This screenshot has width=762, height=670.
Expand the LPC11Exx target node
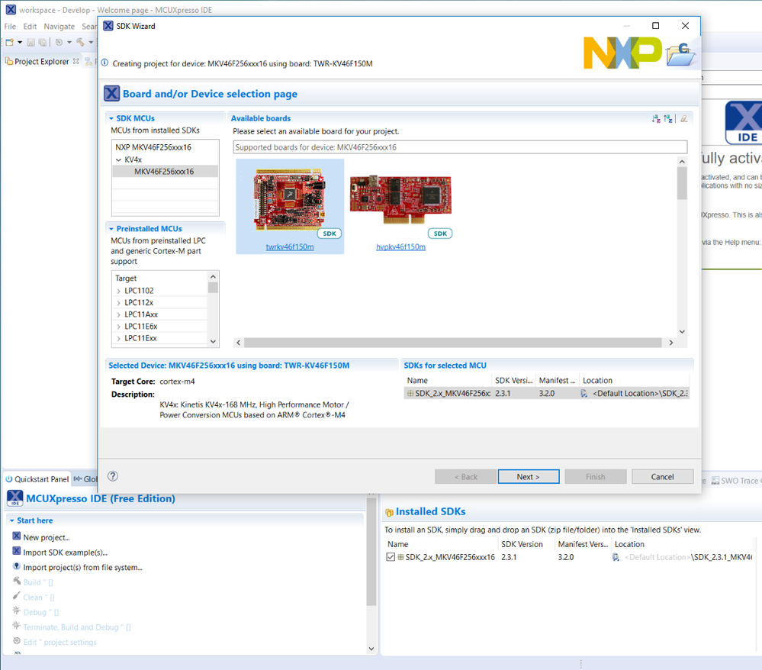tap(118, 338)
